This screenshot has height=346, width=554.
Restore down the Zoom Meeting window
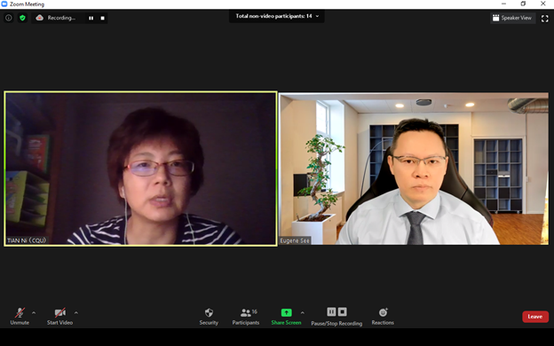523,4
